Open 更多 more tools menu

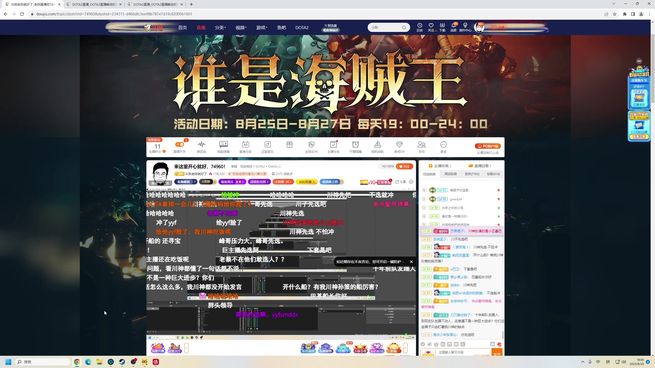click(x=443, y=147)
